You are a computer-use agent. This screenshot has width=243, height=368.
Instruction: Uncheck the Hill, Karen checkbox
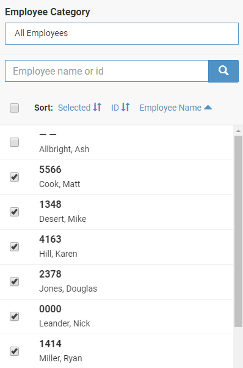14,247
